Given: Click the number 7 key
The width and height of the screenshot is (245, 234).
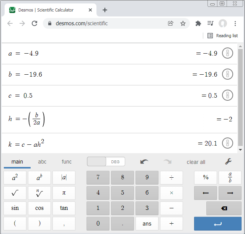Looking at the screenshot, I should [x=98, y=178].
